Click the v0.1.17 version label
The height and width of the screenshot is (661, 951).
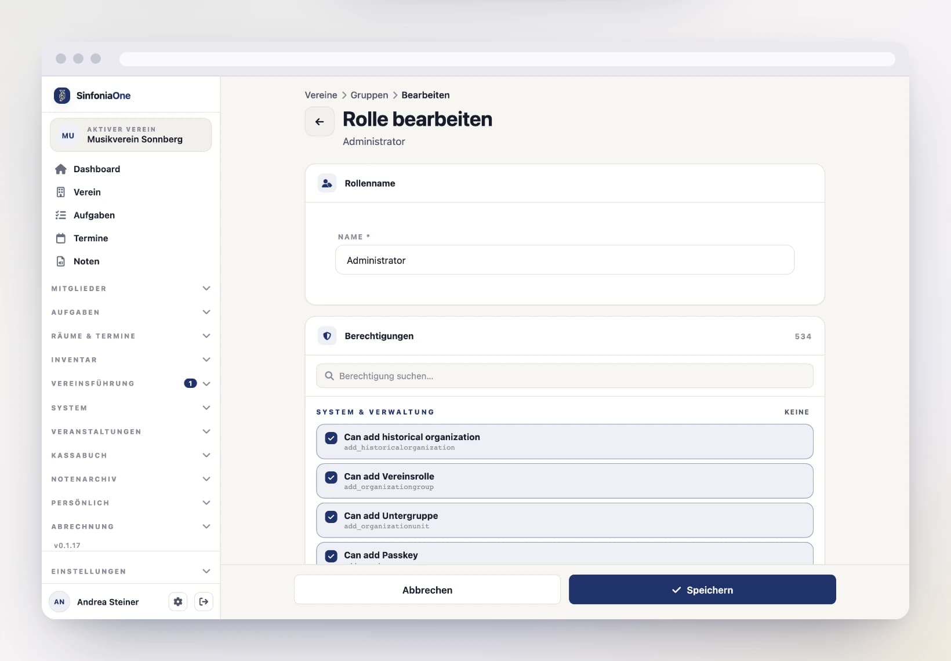[x=67, y=546]
